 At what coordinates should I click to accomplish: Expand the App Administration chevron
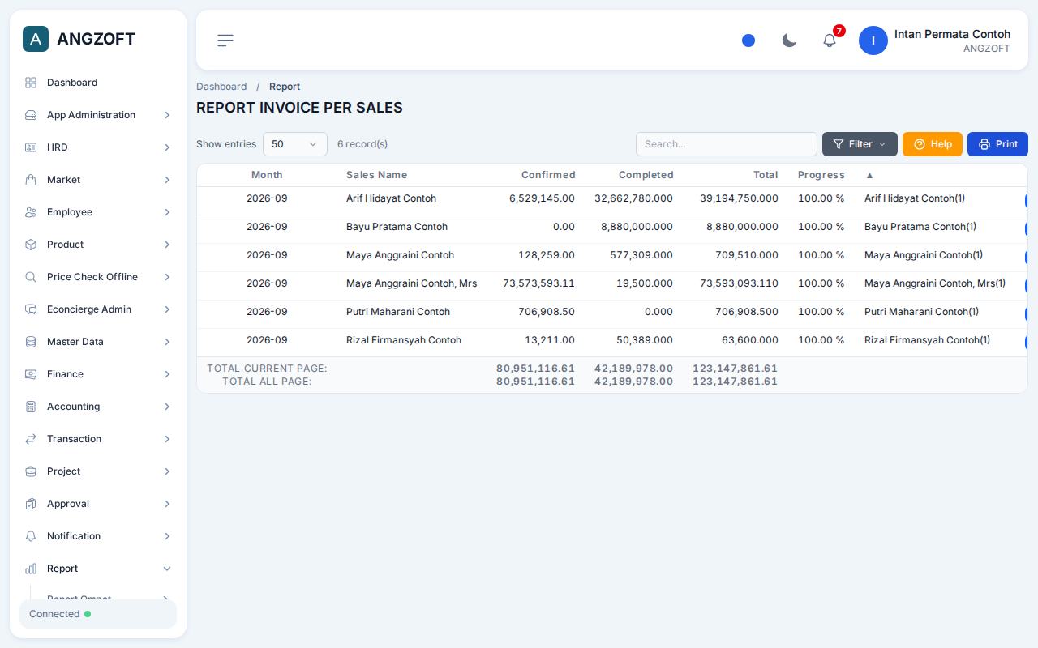tap(167, 115)
